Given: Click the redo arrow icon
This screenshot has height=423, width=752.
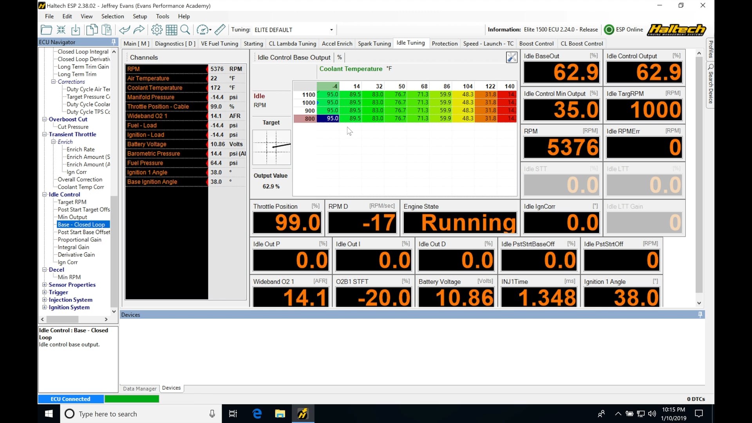Looking at the screenshot, I should coord(139,30).
